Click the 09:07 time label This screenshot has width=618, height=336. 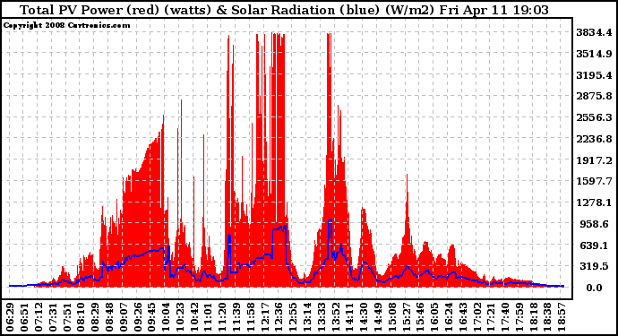(x=124, y=317)
